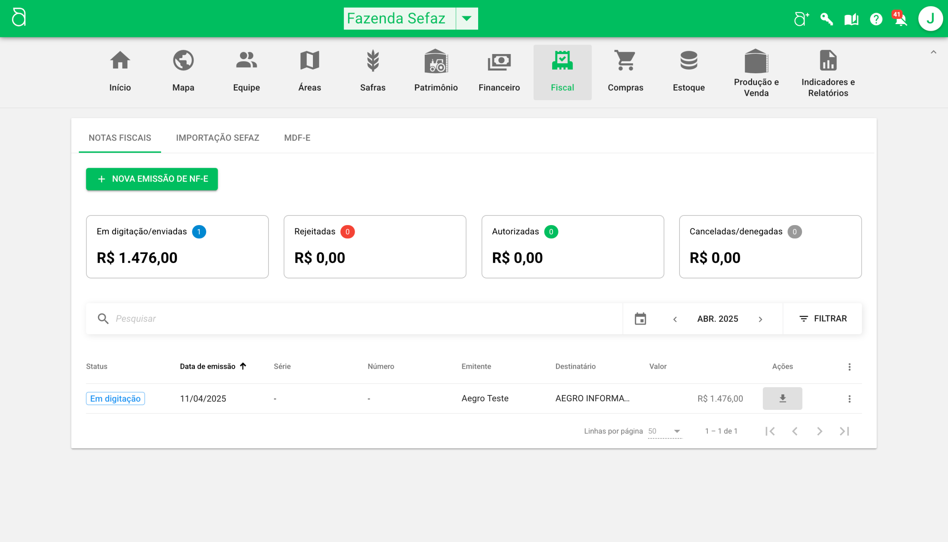This screenshot has width=948, height=542.
Task: Go to the Estoque module
Action: click(x=688, y=71)
